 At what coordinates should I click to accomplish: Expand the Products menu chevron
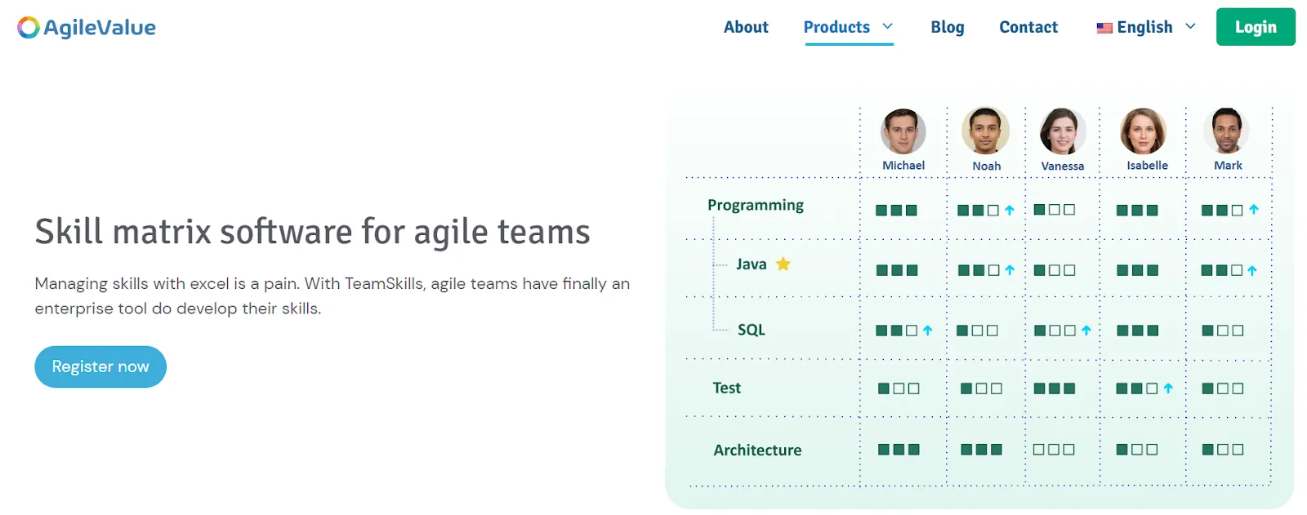pos(887,27)
